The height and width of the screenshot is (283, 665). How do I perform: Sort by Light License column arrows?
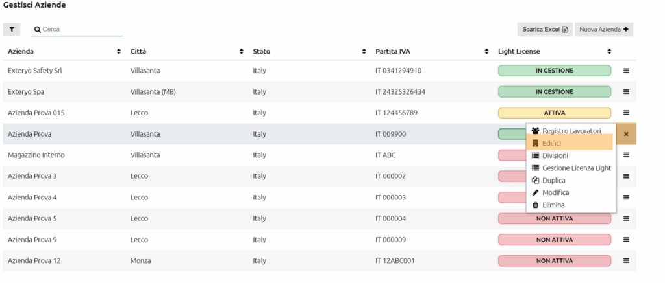pyautogui.click(x=609, y=52)
